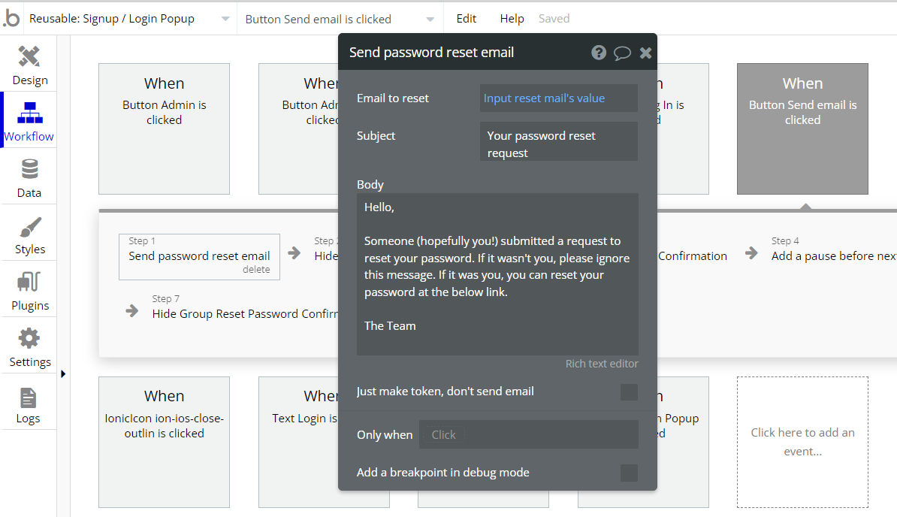The height and width of the screenshot is (517, 897).
Task: Open the 'Button Send email is clicked' dropdown
Action: 430,20
